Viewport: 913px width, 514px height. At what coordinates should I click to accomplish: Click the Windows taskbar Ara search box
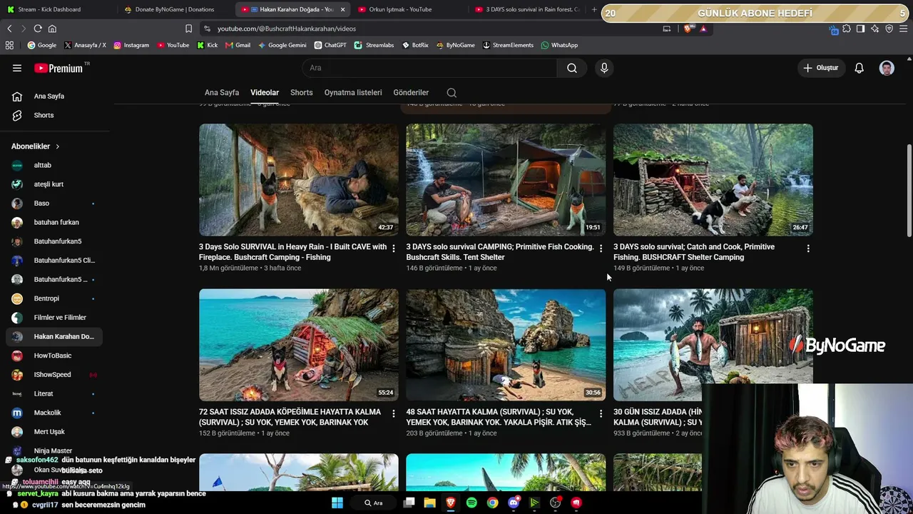point(374,503)
